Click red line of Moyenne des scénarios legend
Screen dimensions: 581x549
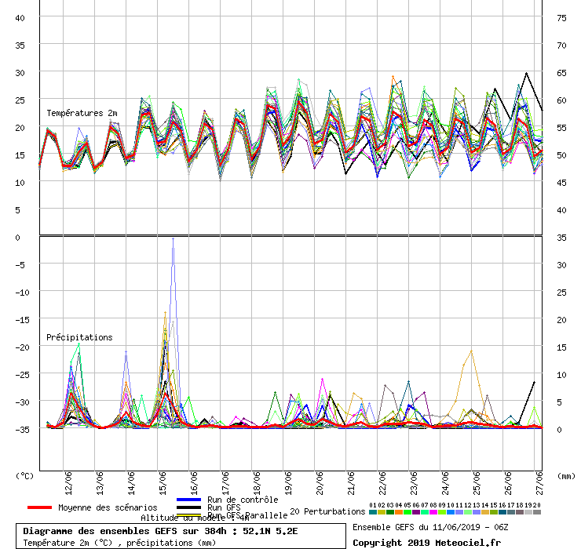39,507
